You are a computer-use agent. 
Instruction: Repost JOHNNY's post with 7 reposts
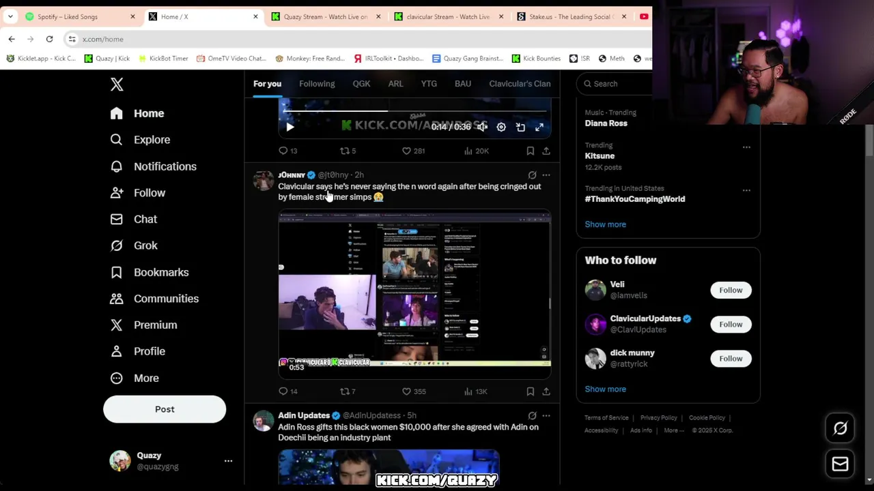[x=348, y=391]
